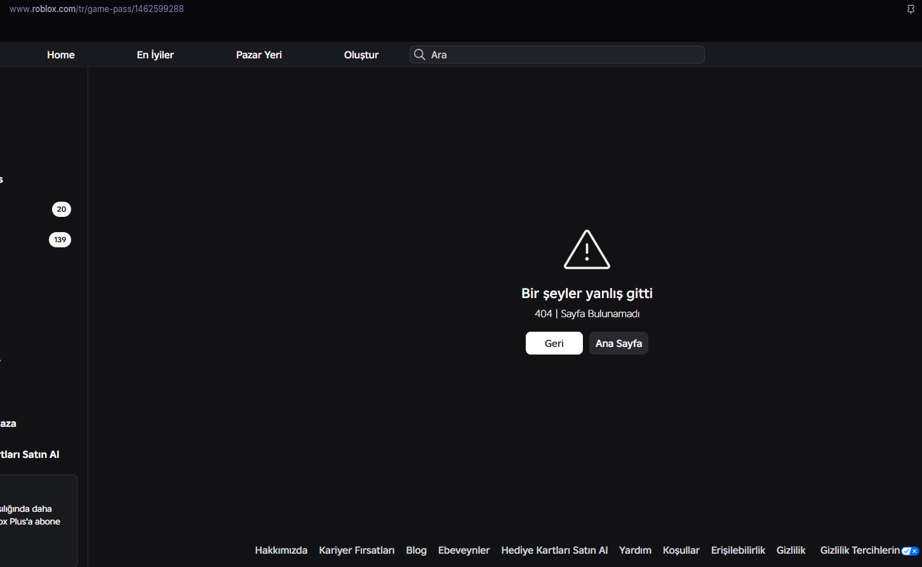Open the En İyiler menu item
922x567 pixels.
pyautogui.click(x=156, y=55)
